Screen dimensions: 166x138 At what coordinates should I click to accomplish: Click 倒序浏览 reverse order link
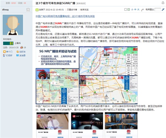[85, 9]
